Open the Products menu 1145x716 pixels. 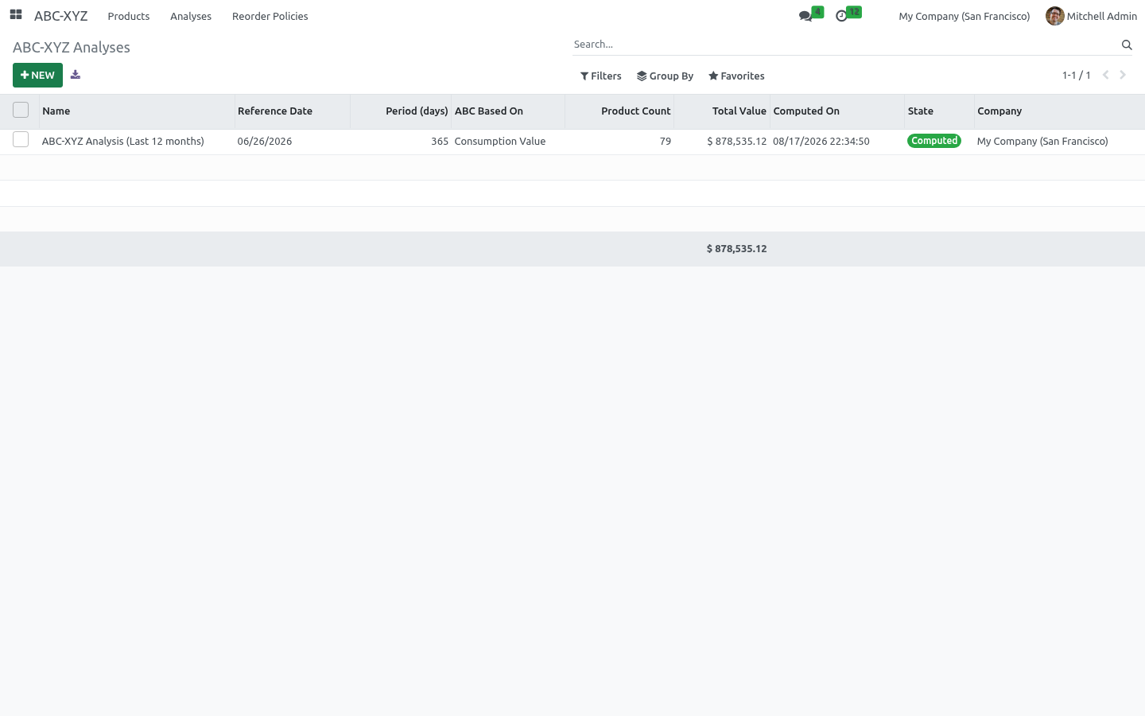click(x=129, y=16)
